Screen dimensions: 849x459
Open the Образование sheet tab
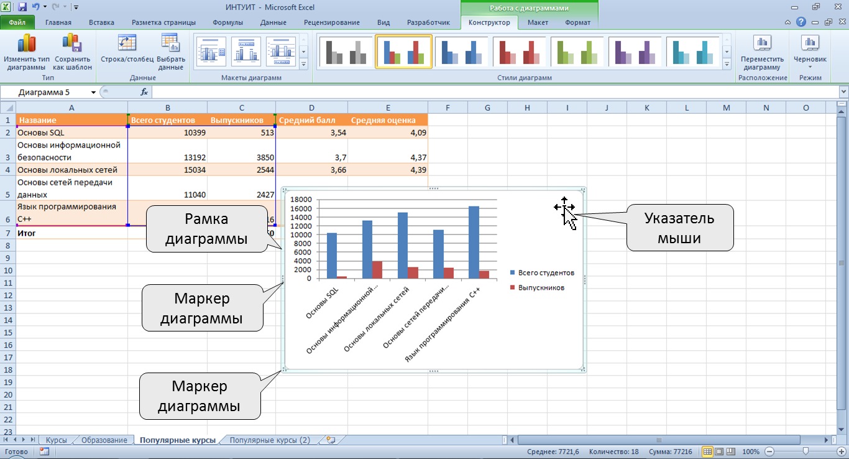click(104, 440)
